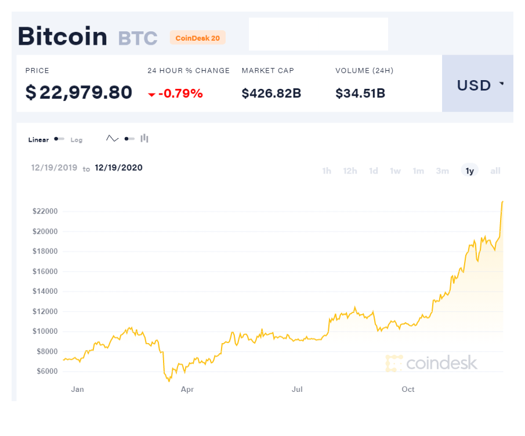Click the end date 12/19/2020
The width and height of the screenshot is (525, 436).
coord(118,168)
